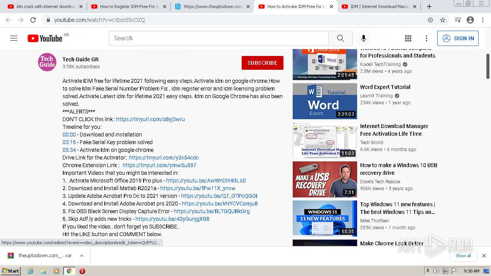Open the Chrome profile avatar
Screen dimensions: 491x276
[470, 20]
